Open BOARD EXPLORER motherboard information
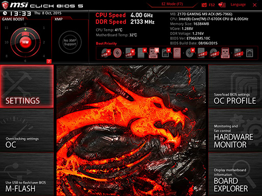 (x=235, y=175)
